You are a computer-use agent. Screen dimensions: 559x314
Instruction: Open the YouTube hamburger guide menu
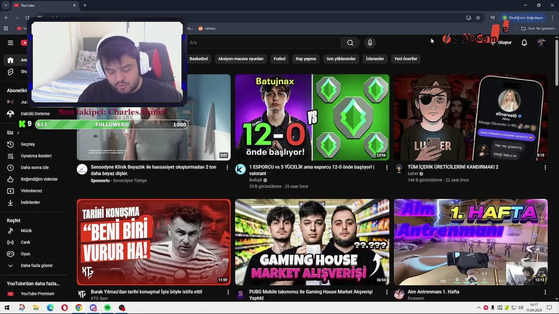click(10, 43)
